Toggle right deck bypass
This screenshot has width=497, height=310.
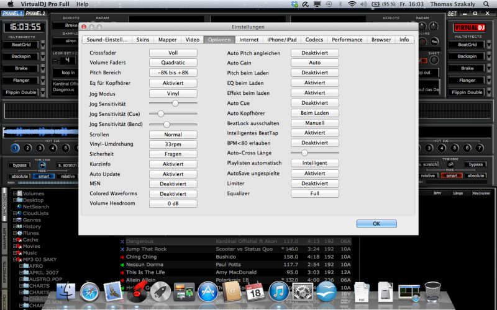tap(476, 164)
